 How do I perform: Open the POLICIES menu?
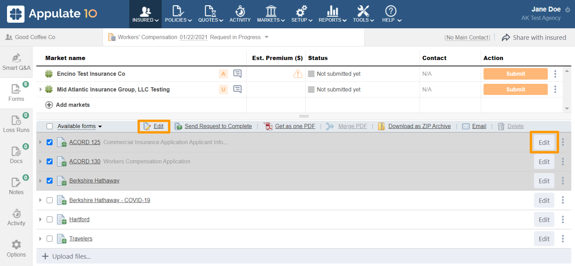coord(178,14)
